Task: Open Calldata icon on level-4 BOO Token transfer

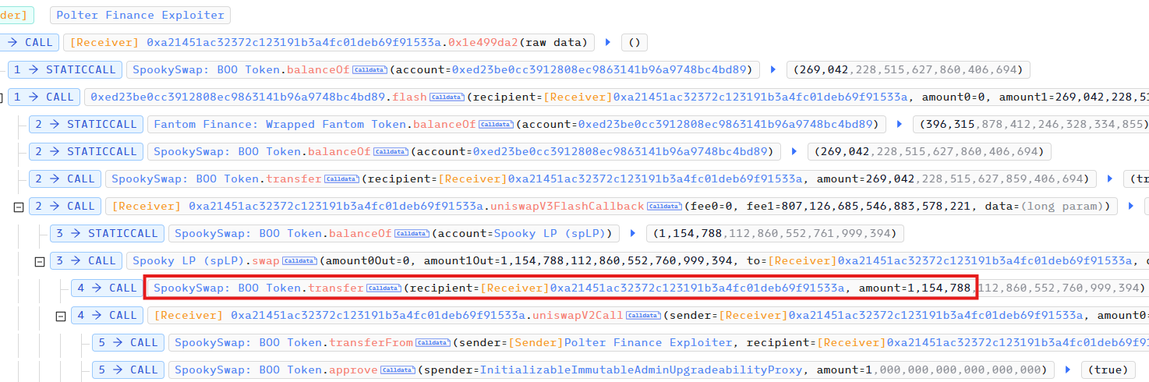Action: (384, 288)
